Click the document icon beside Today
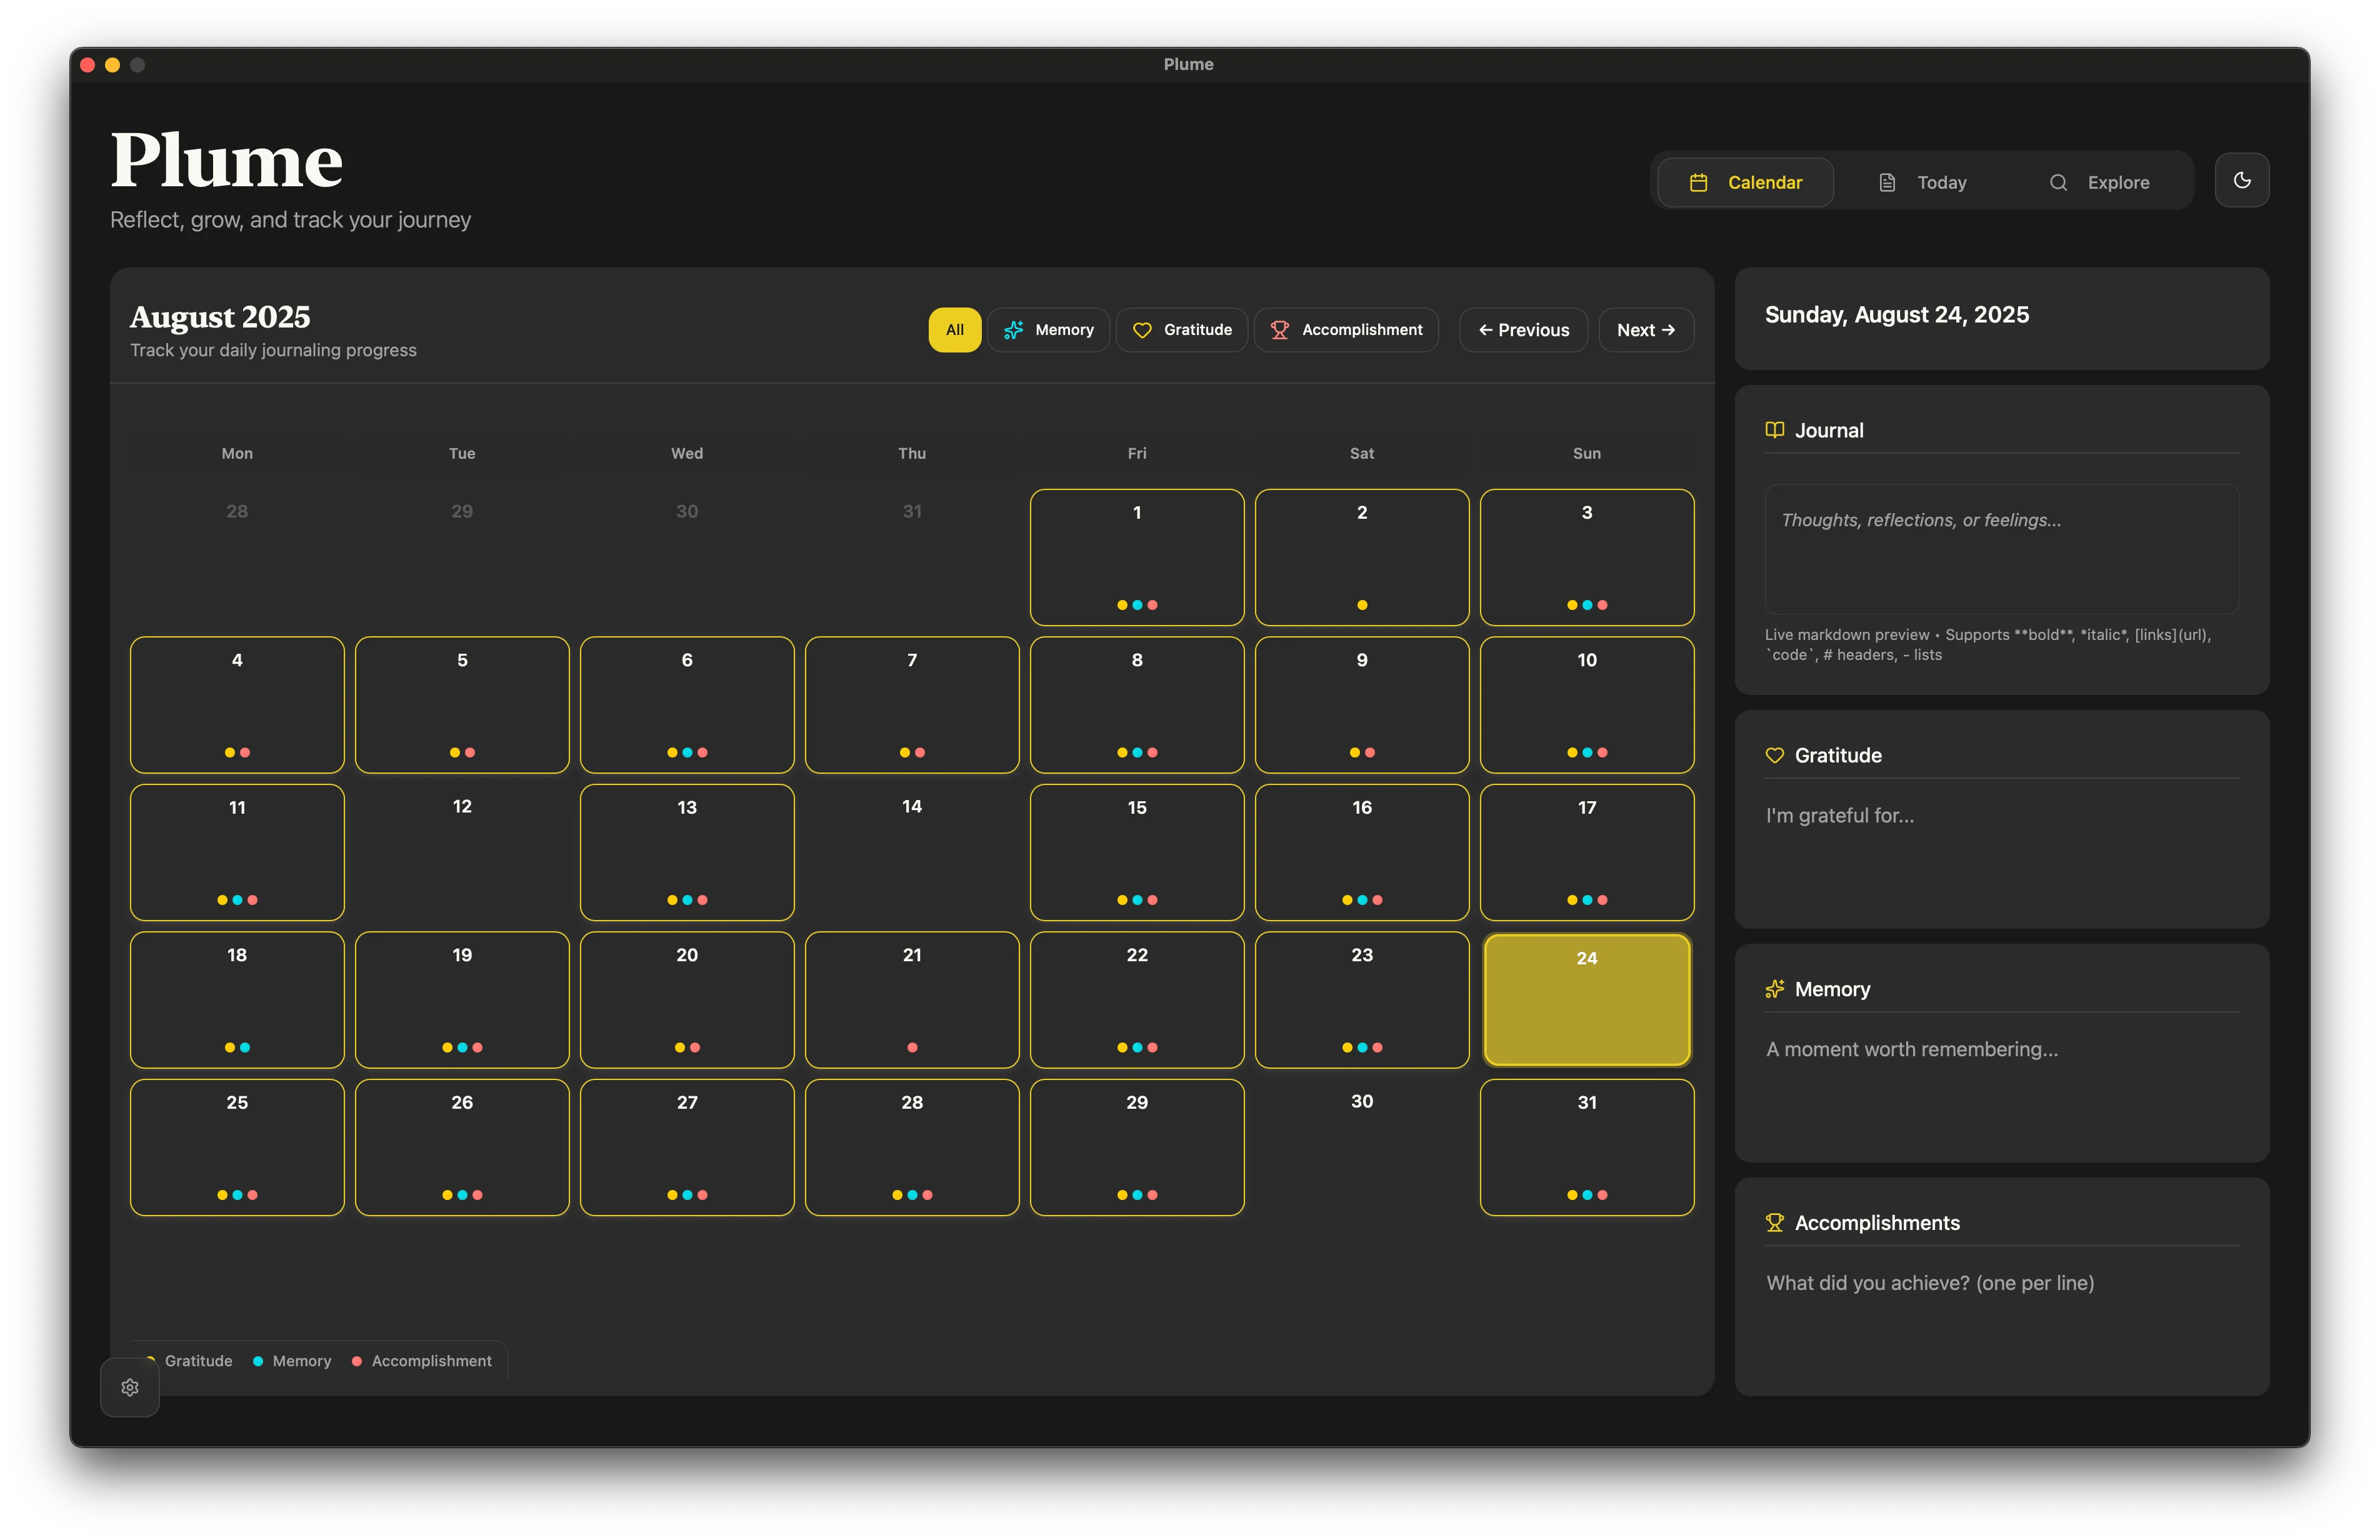 tap(1887, 182)
